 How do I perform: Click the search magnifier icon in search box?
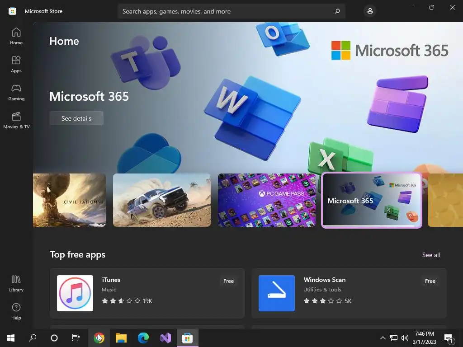(x=337, y=11)
